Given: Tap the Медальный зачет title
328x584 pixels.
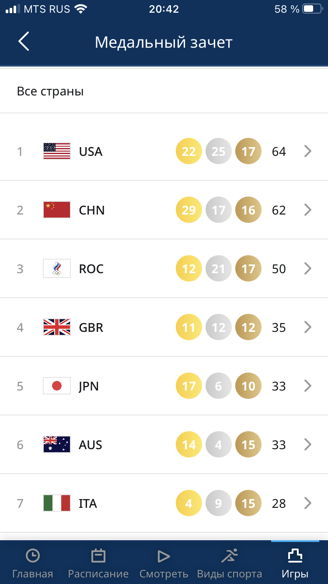Looking at the screenshot, I should (164, 42).
